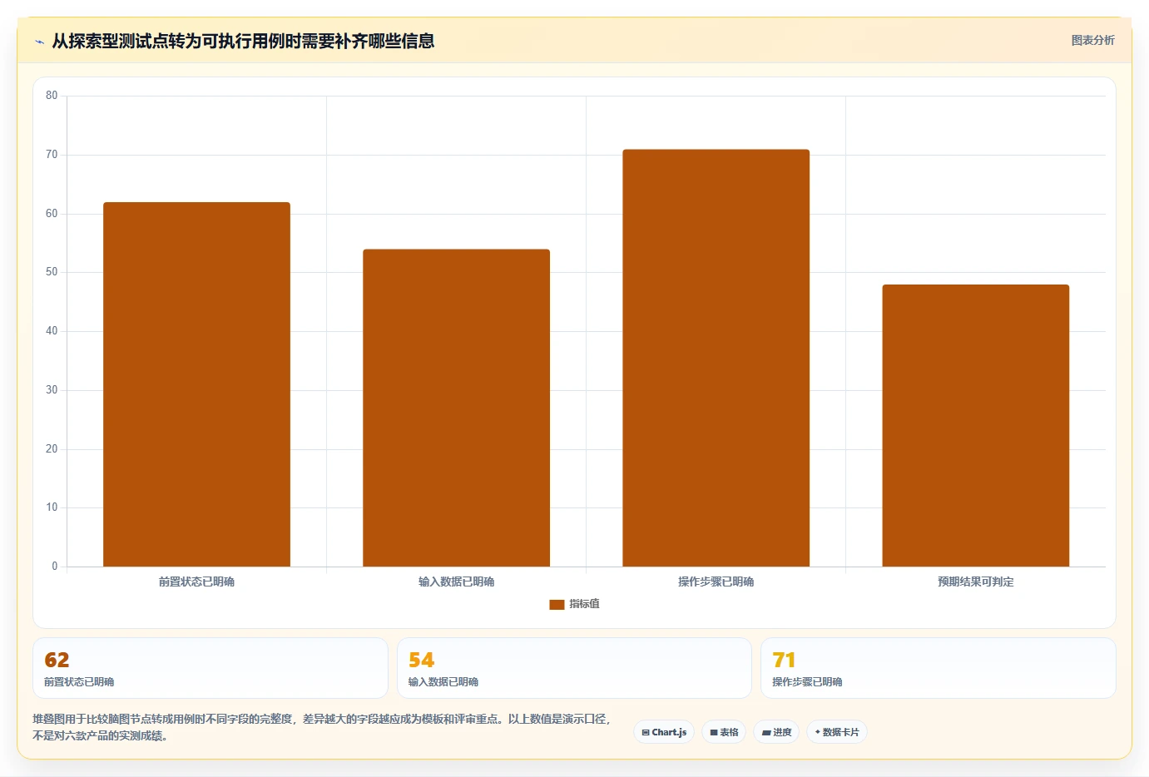Click the 输入数据已明确 x-axis label
Image resolution: width=1149 pixels, height=777 pixels.
click(x=456, y=582)
